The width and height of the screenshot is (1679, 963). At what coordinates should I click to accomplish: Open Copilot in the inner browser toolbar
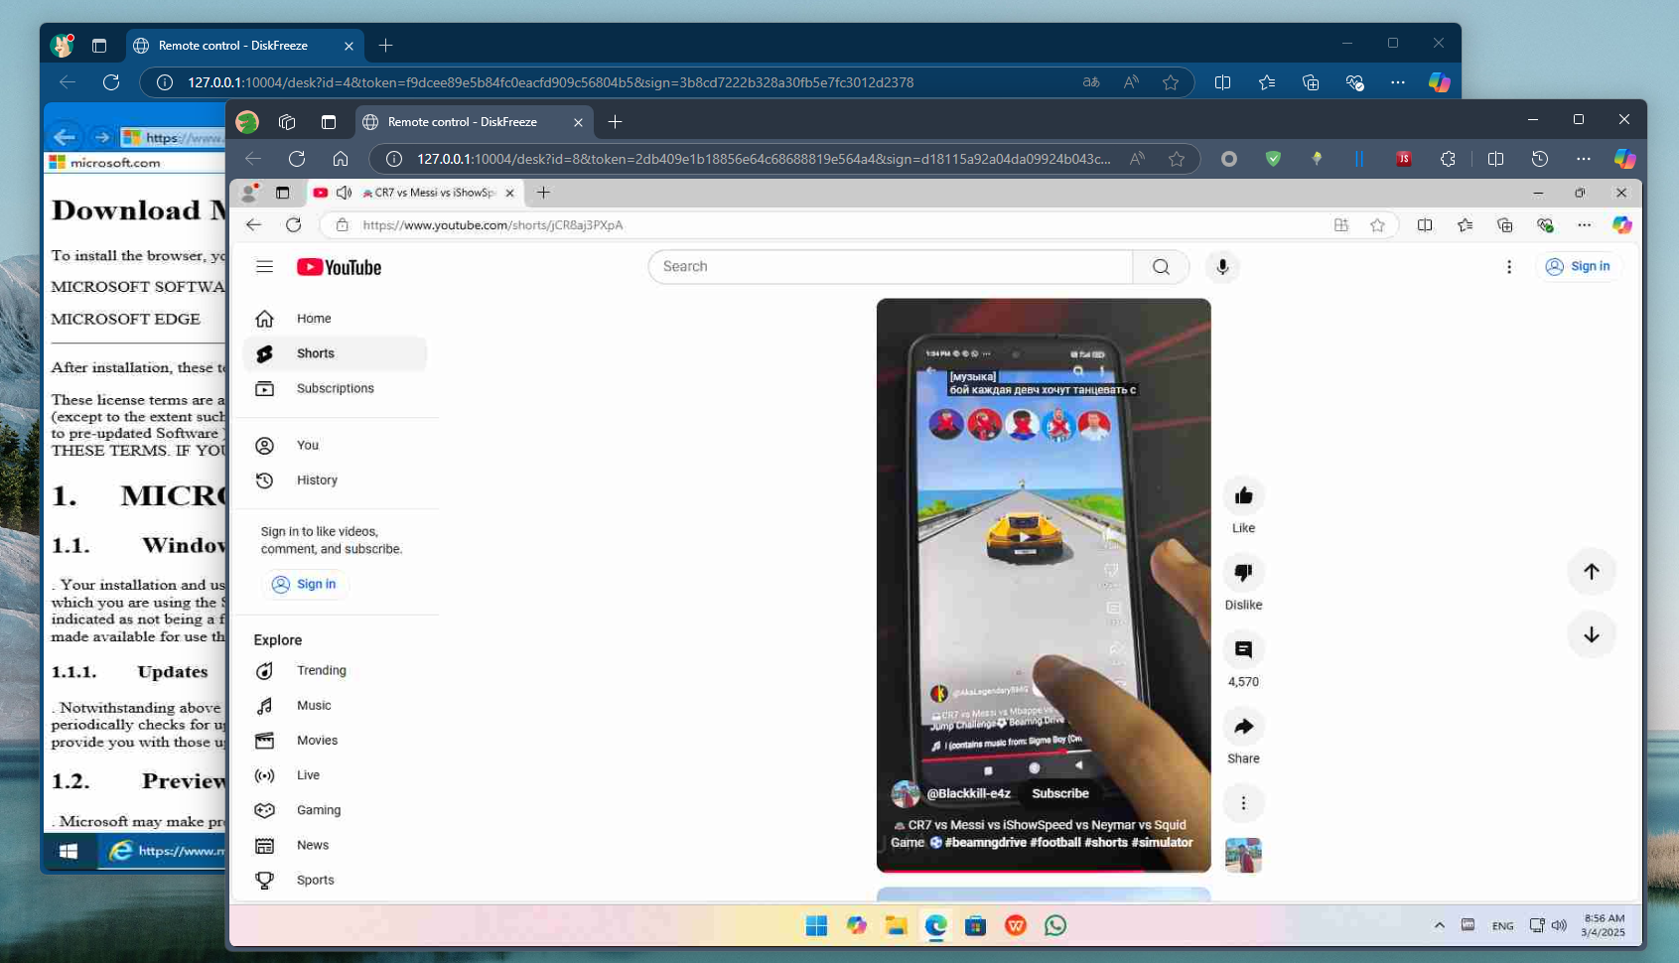pyautogui.click(x=1622, y=225)
